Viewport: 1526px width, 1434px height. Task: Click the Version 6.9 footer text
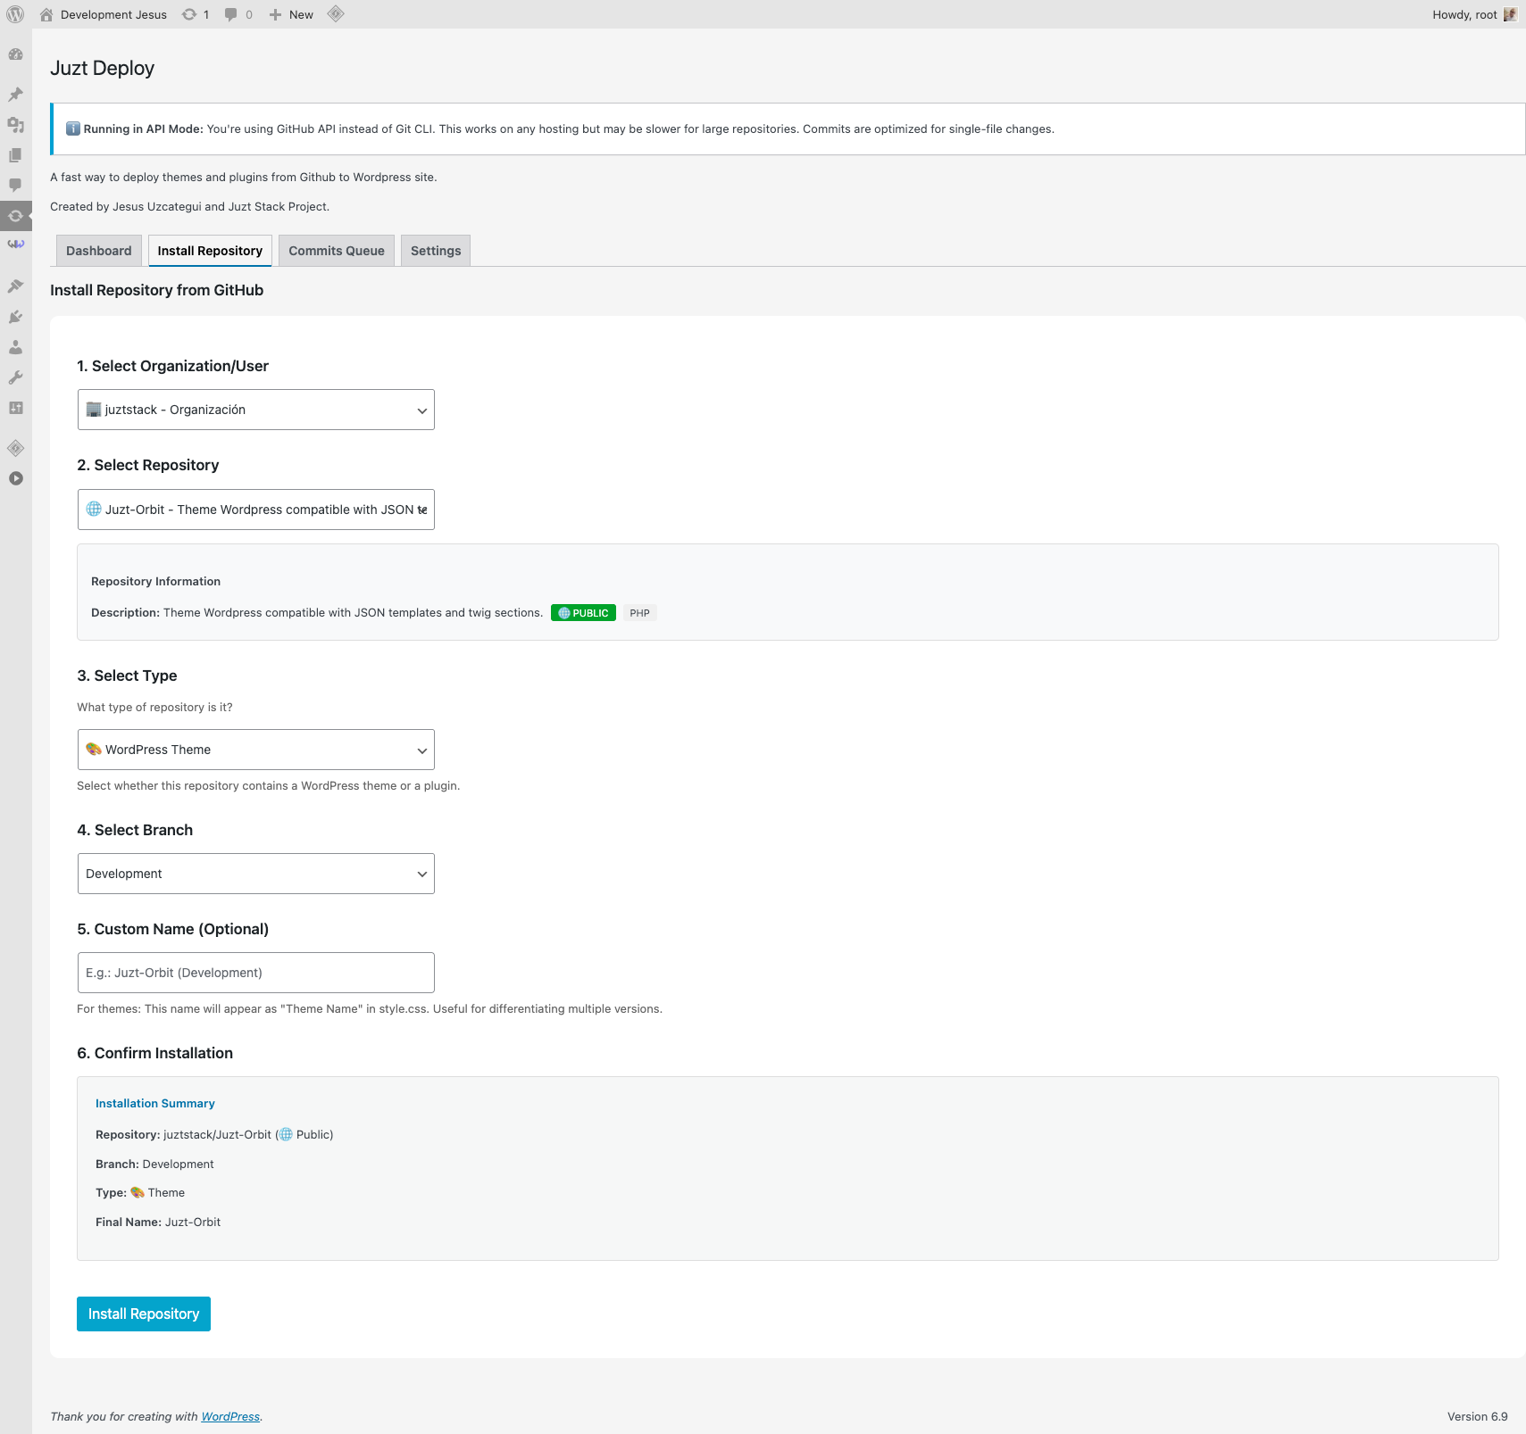point(1477,1416)
